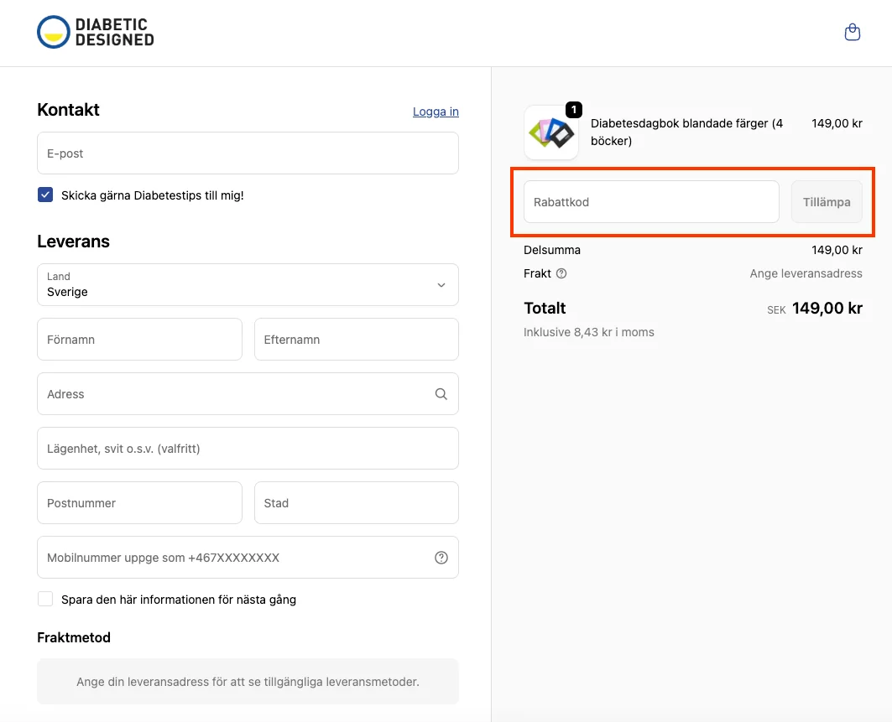Click the Logga in link
The width and height of the screenshot is (892, 722).
(436, 112)
